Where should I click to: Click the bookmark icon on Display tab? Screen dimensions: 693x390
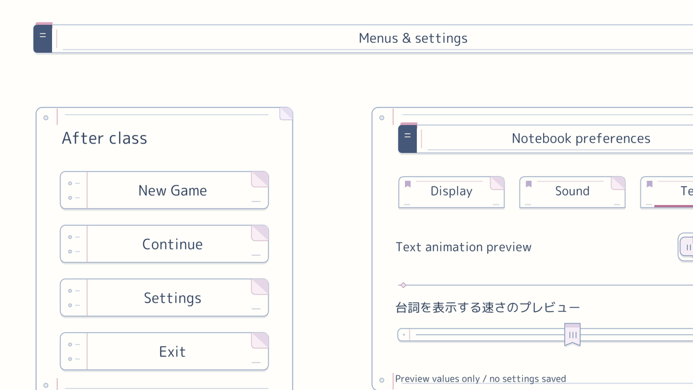408,184
